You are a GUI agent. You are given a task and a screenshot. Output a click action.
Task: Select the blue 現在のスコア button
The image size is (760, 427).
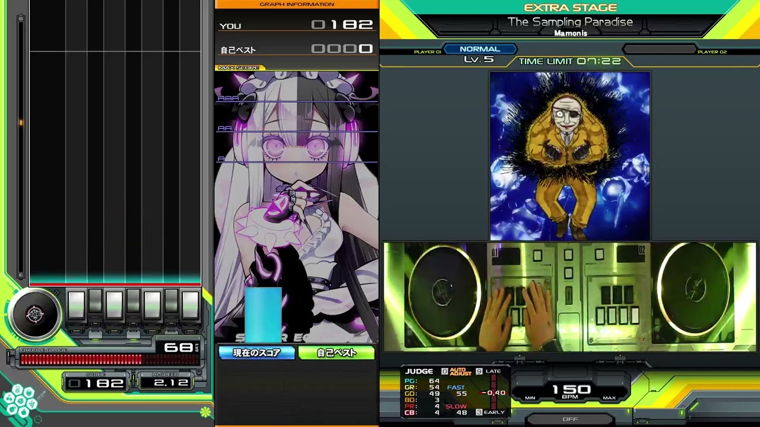coord(257,353)
